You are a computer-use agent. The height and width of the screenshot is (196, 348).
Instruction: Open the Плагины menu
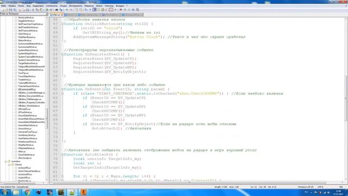point(109,6)
